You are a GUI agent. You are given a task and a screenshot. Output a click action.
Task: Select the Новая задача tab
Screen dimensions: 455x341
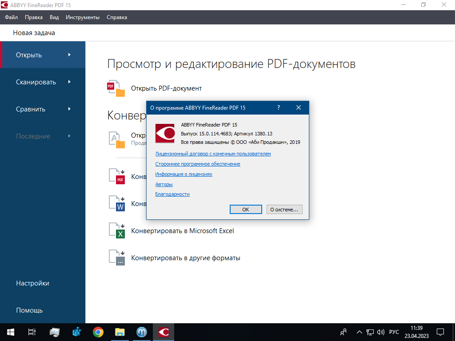(34, 33)
